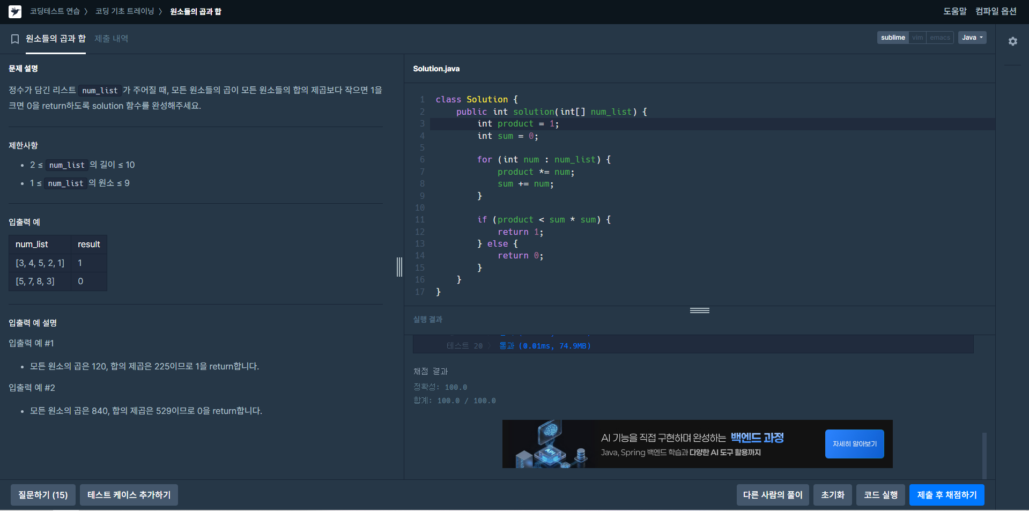The height and width of the screenshot is (511, 1029).
Task: Open editor settings gear icon
Action: 1012,41
